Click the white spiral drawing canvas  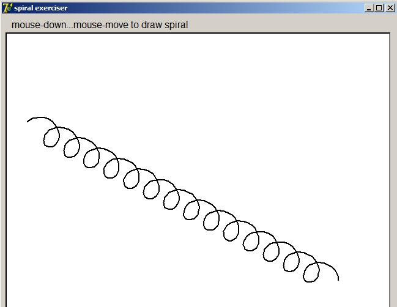[198, 170]
